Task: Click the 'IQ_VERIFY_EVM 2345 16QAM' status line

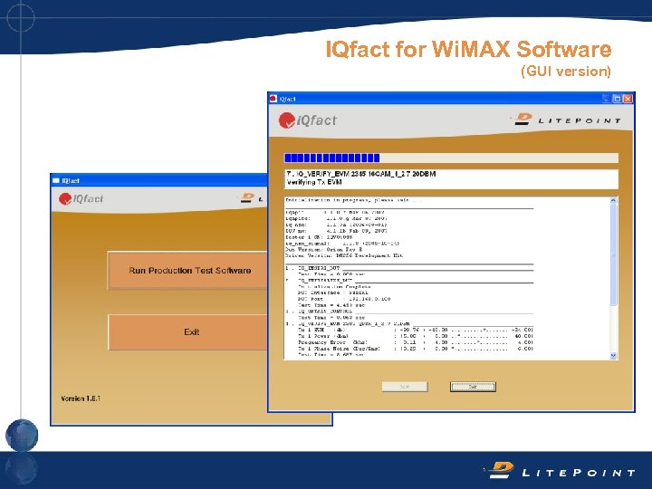Action: [361, 174]
